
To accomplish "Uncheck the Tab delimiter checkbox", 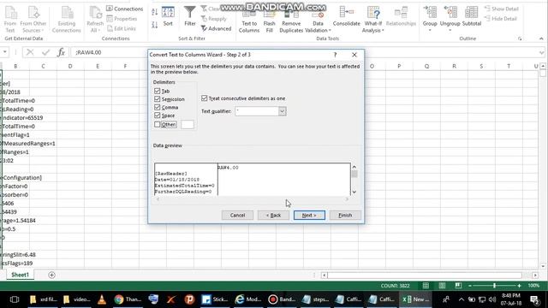I will pyautogui.click(x=158, y=91).
